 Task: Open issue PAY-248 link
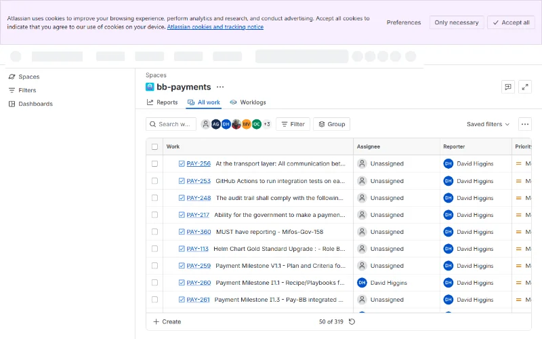[x=199, y=198]
